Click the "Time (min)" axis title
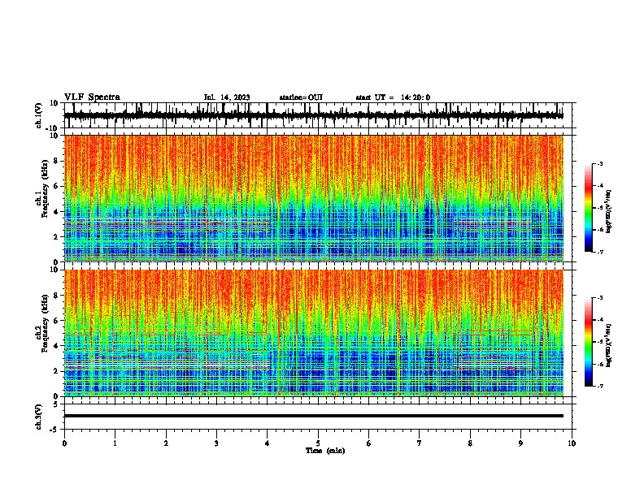The height and width of the screenshot is (497, 644). click(x=325, y=451)
